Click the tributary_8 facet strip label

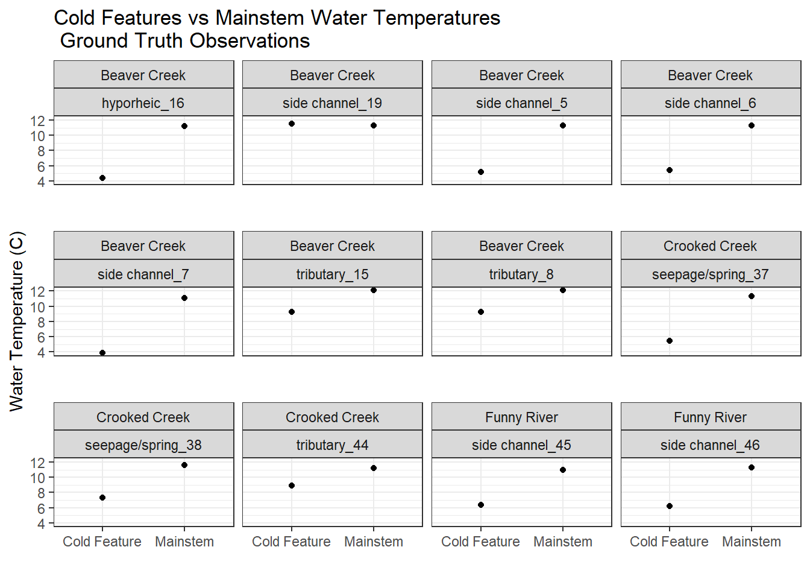[x=521, y=274]
